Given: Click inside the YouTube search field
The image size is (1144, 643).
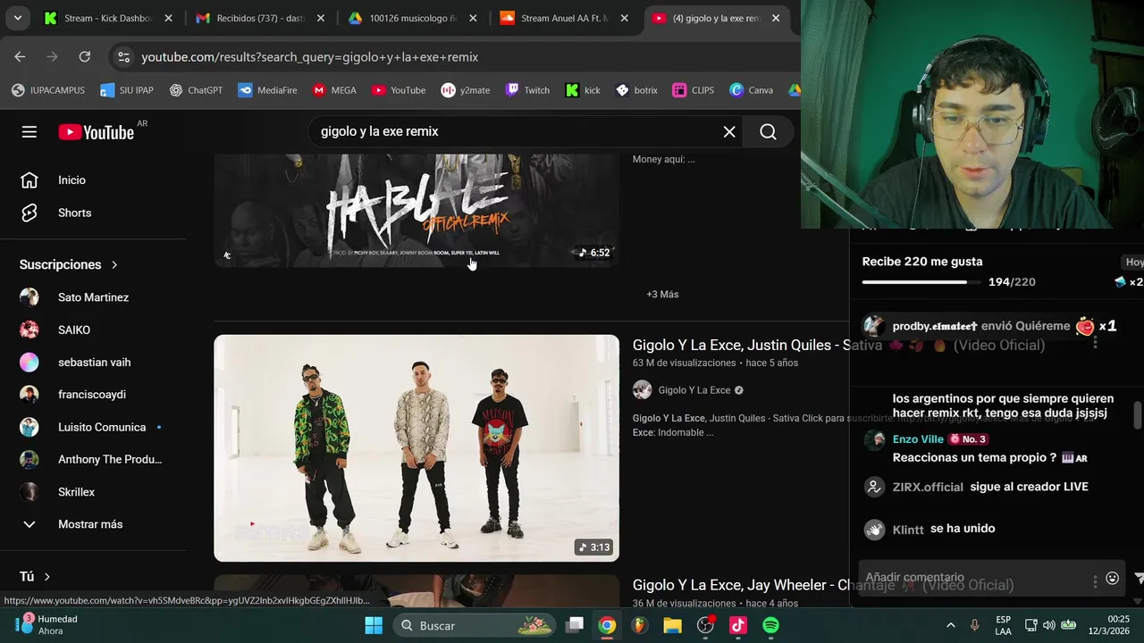Looking at the screenshot, I should (x=518, y=132).
